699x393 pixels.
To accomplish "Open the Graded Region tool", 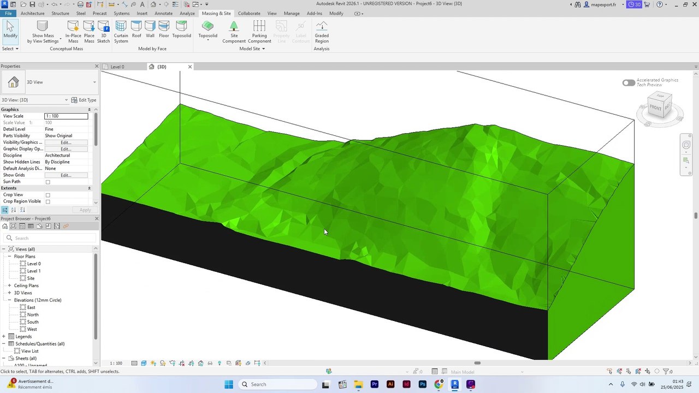I will coord(322,32).
